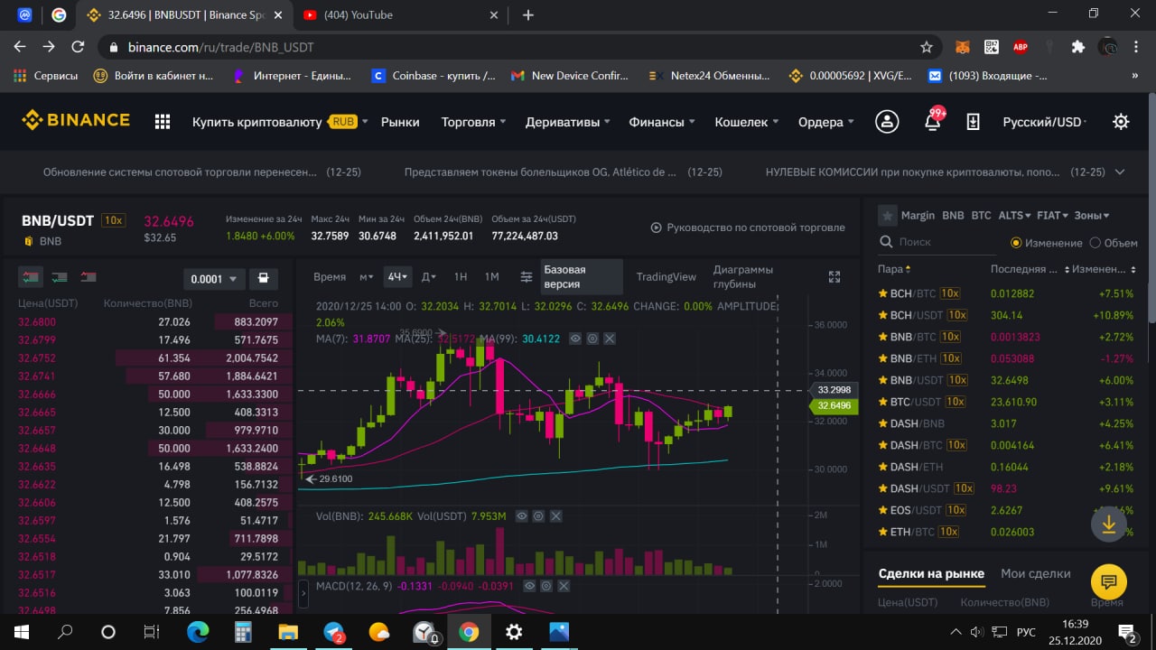
Task: Open the Купить криптовалюту menu
Action: pyautogui.click(x=279, y=122)
